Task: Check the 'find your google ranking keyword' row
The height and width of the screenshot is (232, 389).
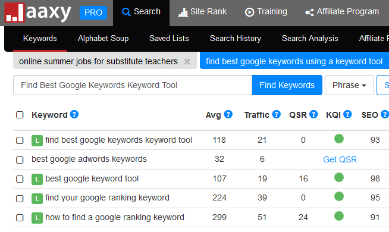Action: pos(20,199)
